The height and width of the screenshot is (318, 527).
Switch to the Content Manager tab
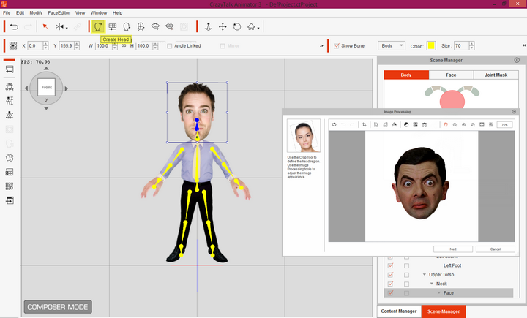pyautogui.click(x=399, y=311)
